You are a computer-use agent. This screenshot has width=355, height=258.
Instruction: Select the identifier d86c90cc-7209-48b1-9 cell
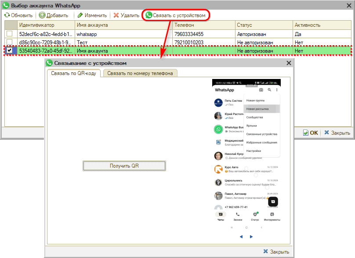(x=46, y=43)
